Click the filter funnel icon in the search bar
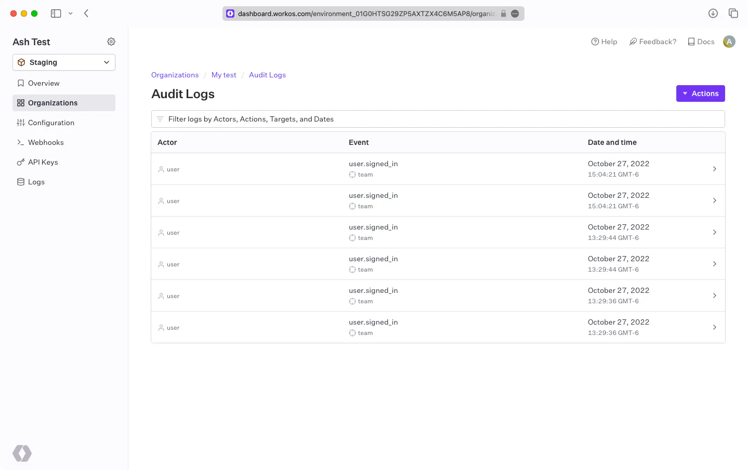The width and height of the screenshot is (748, 470). [x=161, y=118]
